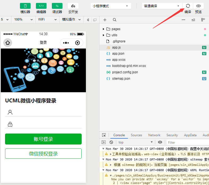Switch to the AppData tab

point(190,135)
